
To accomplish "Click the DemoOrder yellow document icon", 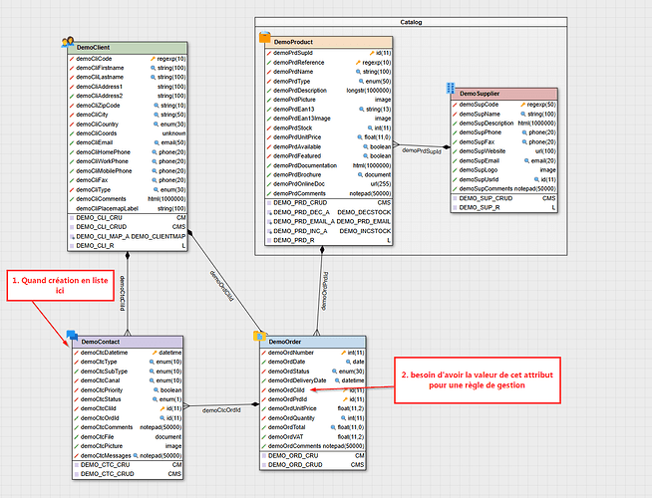I will pyautogui.click(x=258, y=336).
